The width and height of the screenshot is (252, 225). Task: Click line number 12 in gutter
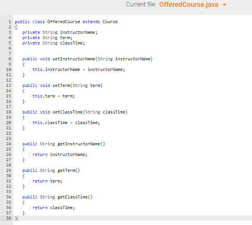(8, 80)
